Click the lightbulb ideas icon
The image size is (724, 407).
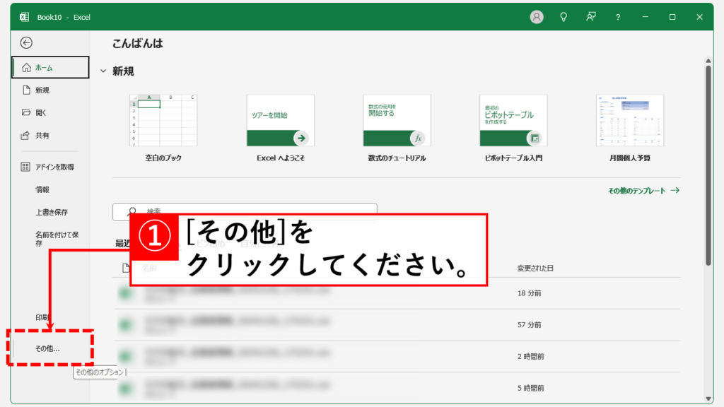click(x=564, y=17)
